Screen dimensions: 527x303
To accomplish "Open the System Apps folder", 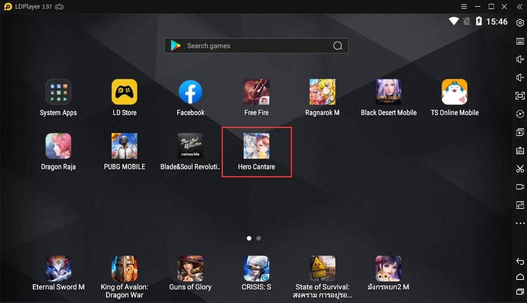I will pos(58,92).
